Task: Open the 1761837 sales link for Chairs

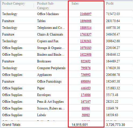Action: click(86, 34)
